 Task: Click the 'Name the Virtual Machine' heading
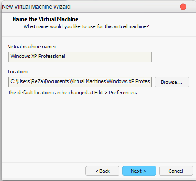(46, 19)
